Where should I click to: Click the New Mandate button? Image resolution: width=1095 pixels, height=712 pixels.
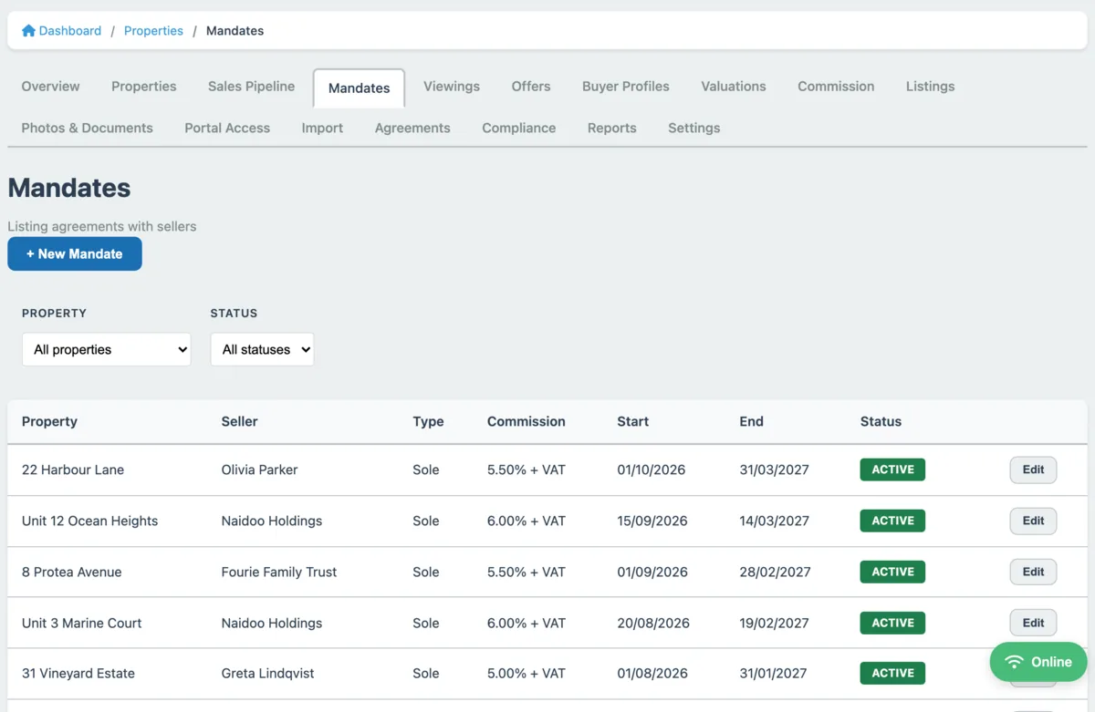75,254
